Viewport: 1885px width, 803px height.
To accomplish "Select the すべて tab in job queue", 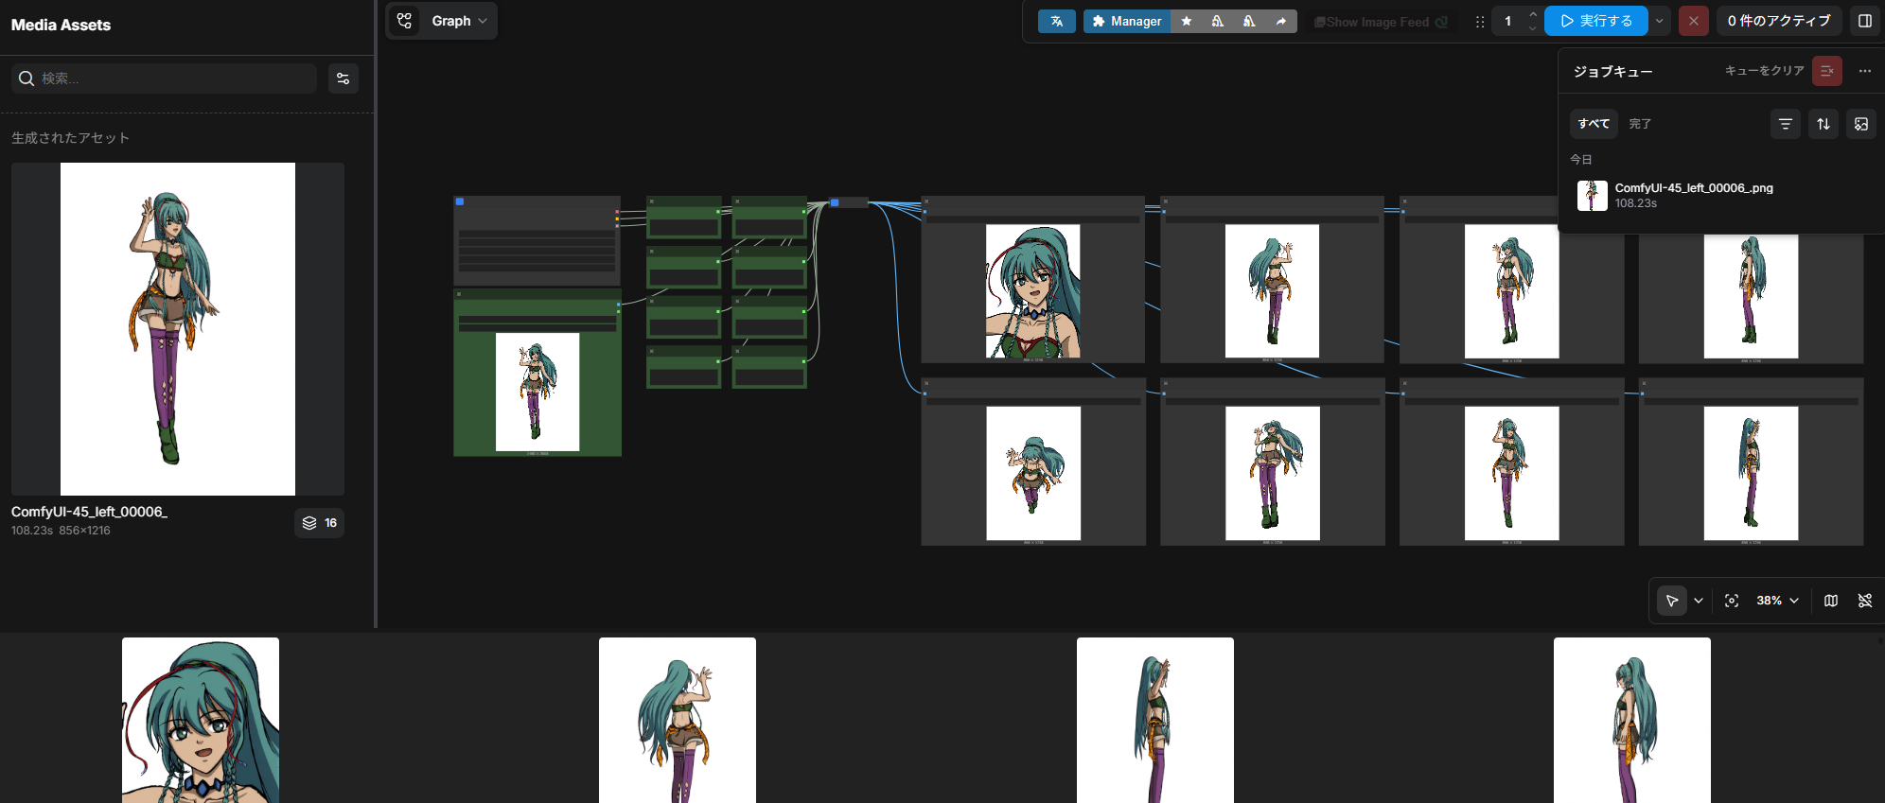I will 1594,124.
